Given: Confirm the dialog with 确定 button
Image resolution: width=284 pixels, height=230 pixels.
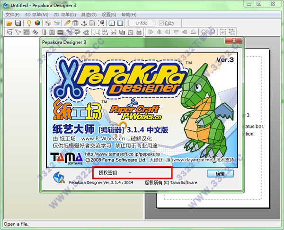Looking at the screenshot, I should (220, 174).
